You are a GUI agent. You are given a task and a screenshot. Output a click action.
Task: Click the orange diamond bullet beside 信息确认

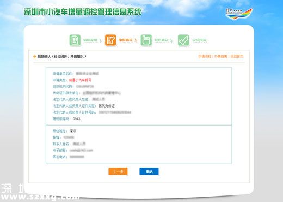(x=34, y=57)
